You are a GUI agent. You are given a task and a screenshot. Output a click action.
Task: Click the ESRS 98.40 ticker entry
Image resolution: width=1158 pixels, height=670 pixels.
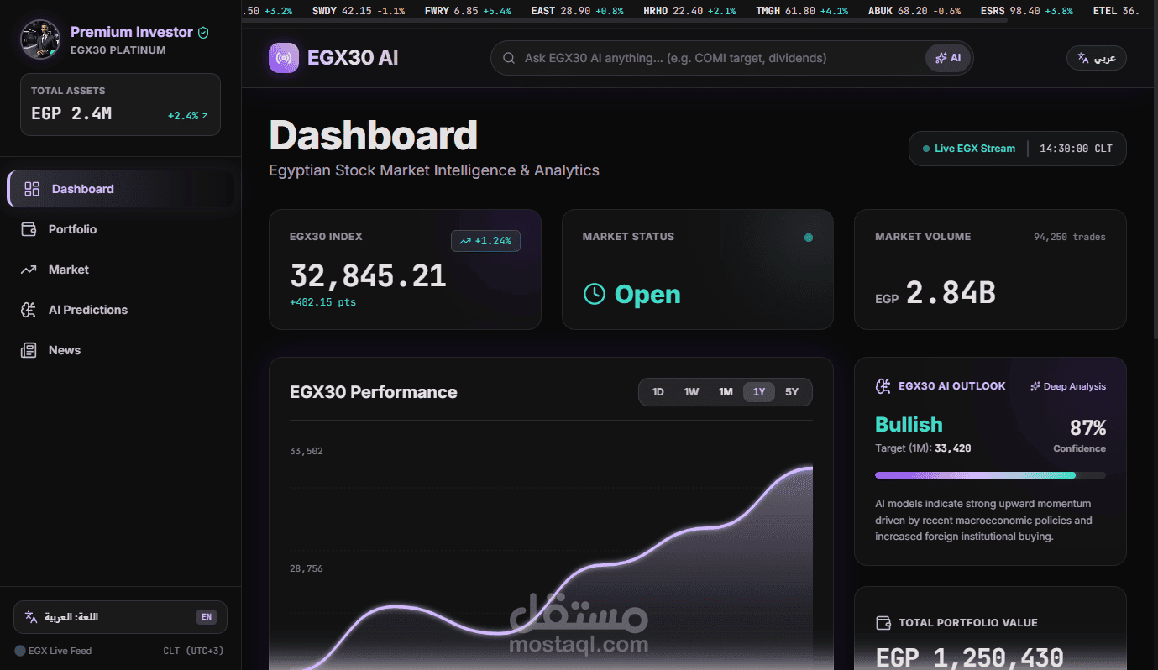[1027, 11]
